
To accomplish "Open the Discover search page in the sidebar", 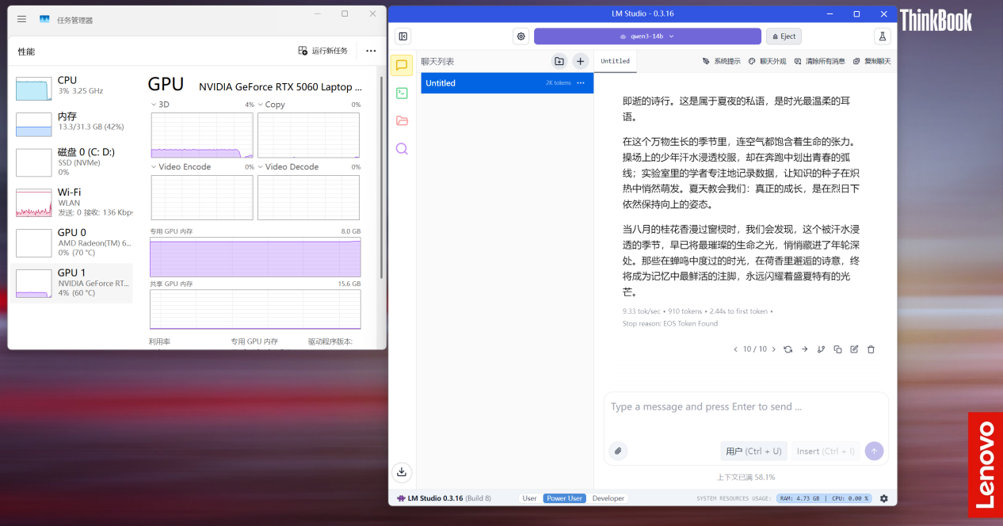I will tap(402, 148).
